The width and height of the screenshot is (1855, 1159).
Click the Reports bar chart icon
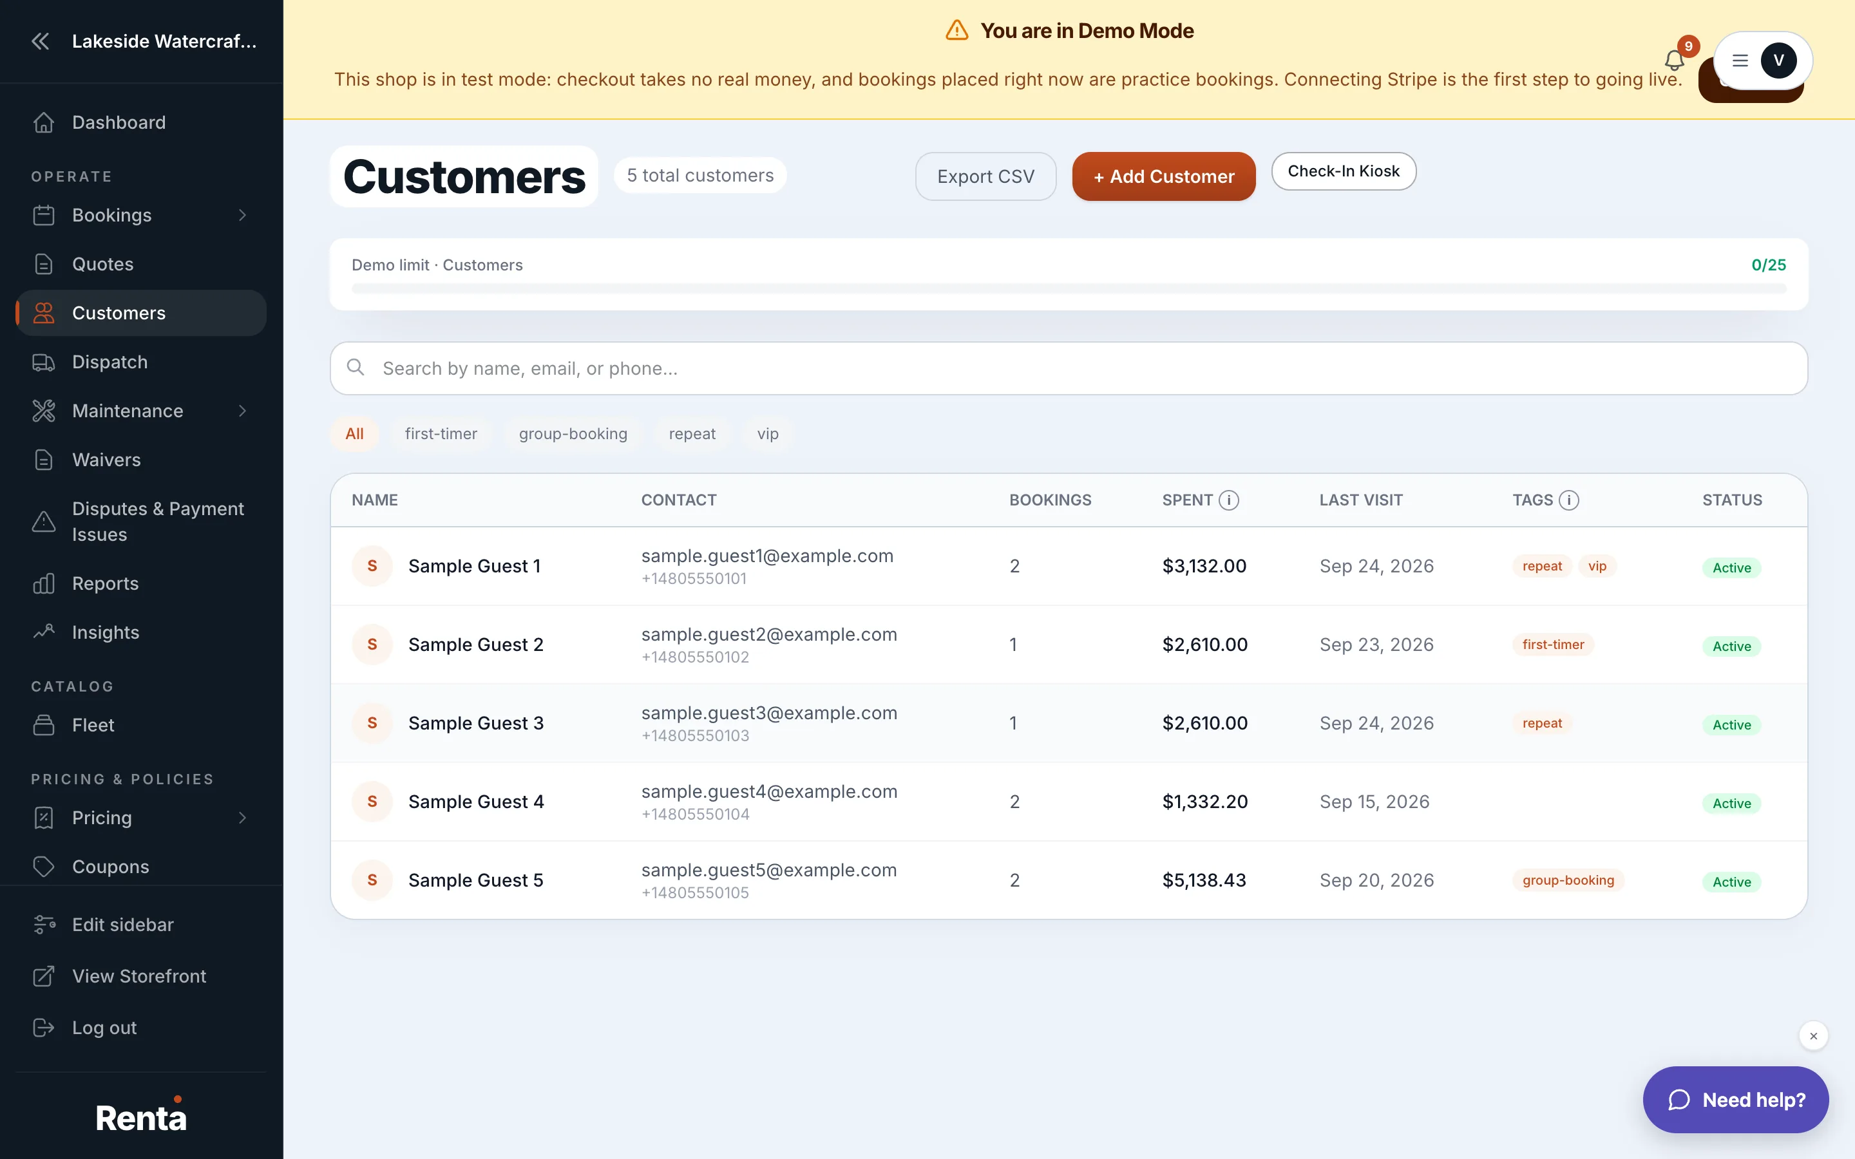[x=44, y=583]
